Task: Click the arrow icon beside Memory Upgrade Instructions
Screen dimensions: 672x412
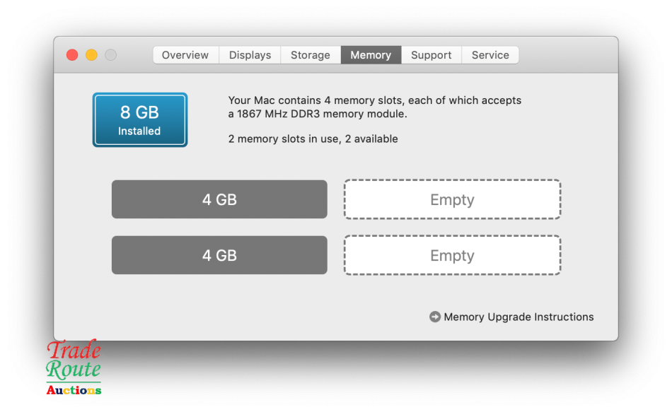Action: 435,317
